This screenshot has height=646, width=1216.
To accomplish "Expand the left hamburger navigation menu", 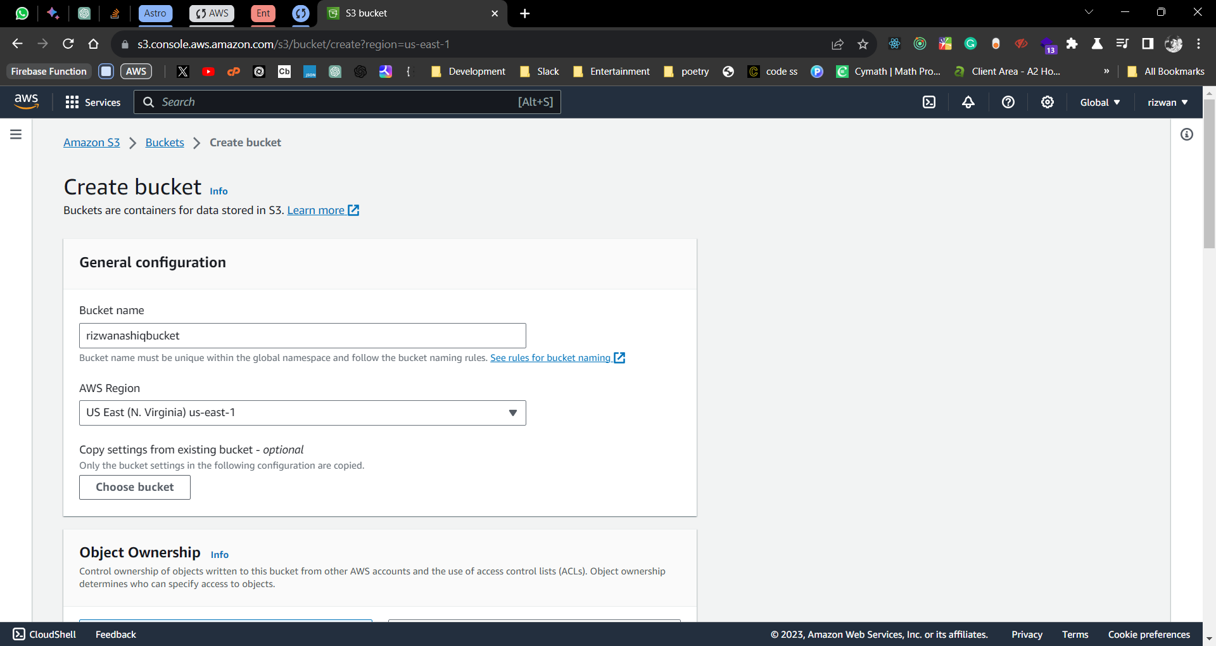I will [16, 134].
